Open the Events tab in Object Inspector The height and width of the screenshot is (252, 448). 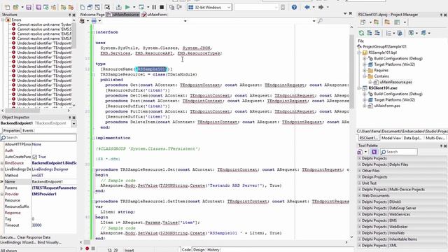coord(28,131)
